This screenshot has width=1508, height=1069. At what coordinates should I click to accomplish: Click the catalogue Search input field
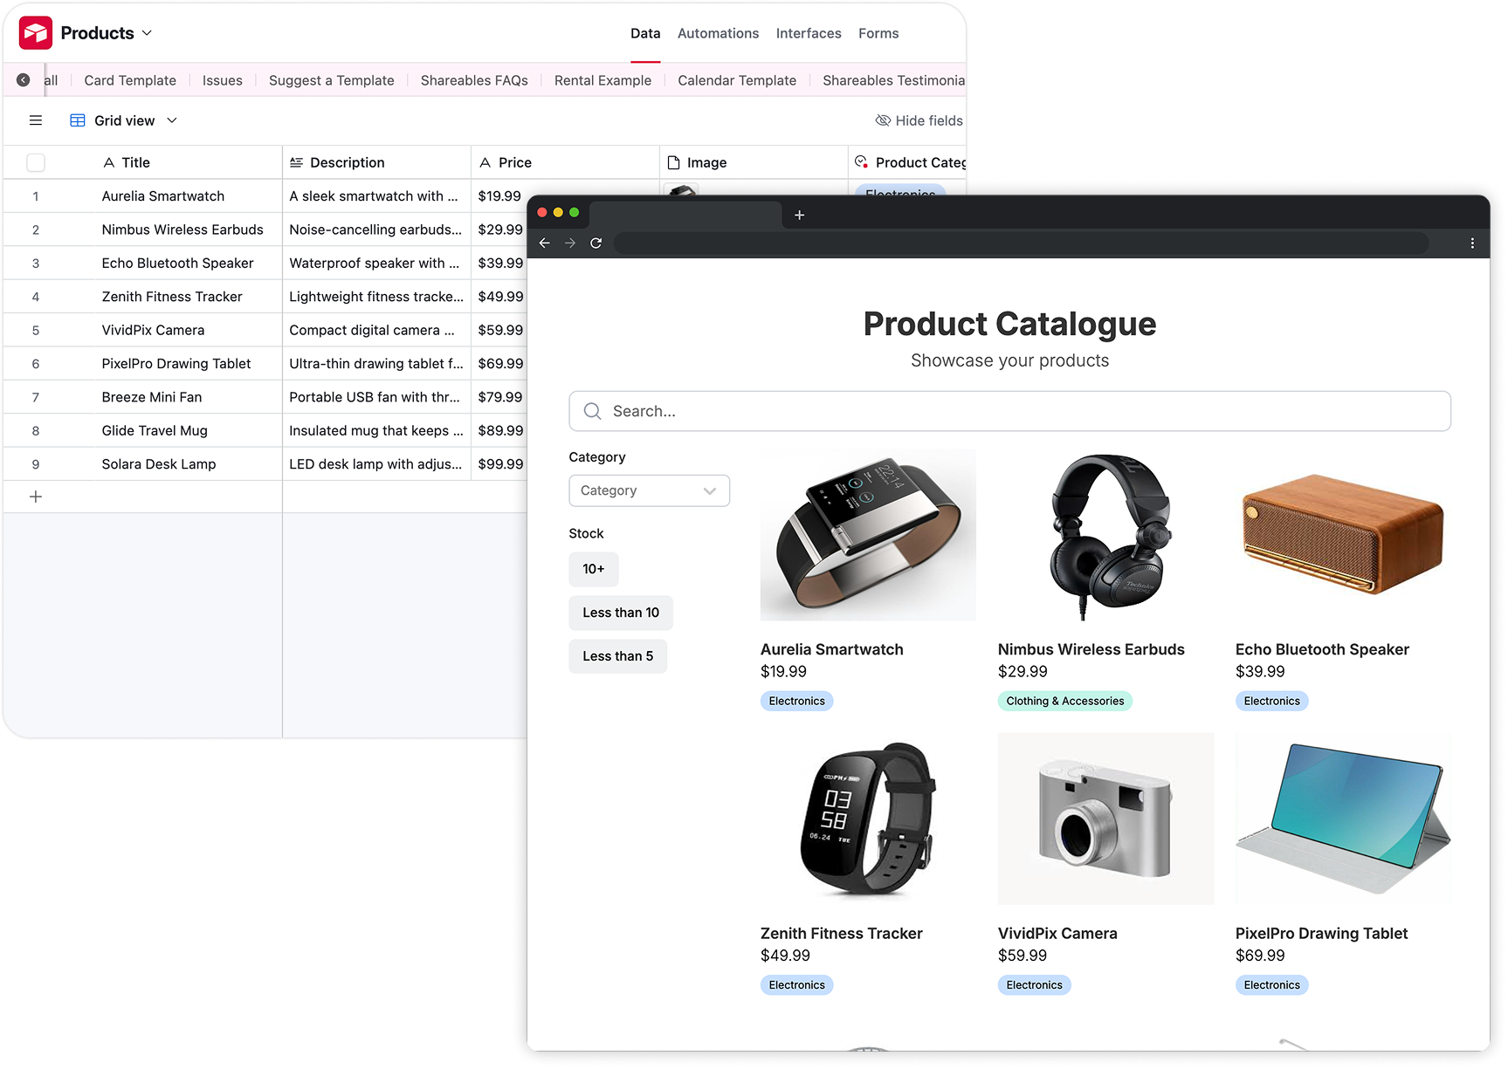pos(1009,411)
